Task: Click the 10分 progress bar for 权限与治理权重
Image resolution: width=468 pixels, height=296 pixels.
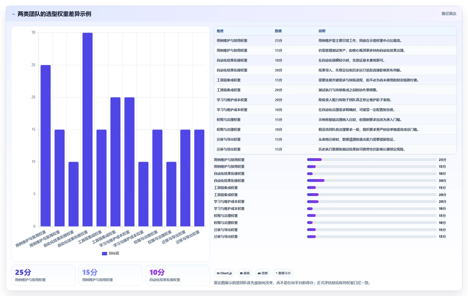Action: click(x=372, y=223)
